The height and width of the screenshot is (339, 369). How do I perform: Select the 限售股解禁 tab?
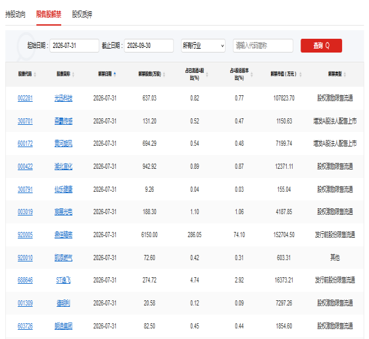49,14
